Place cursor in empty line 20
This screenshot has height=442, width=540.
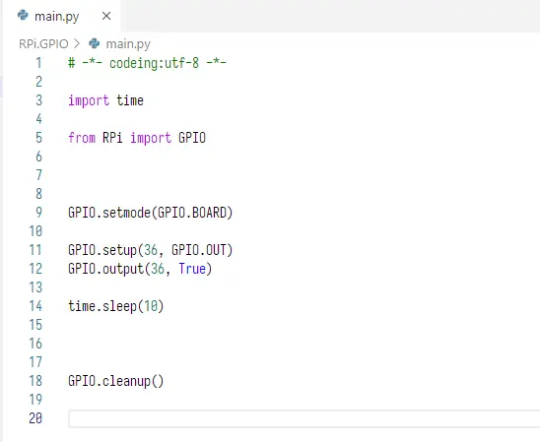tap(304, 418)
